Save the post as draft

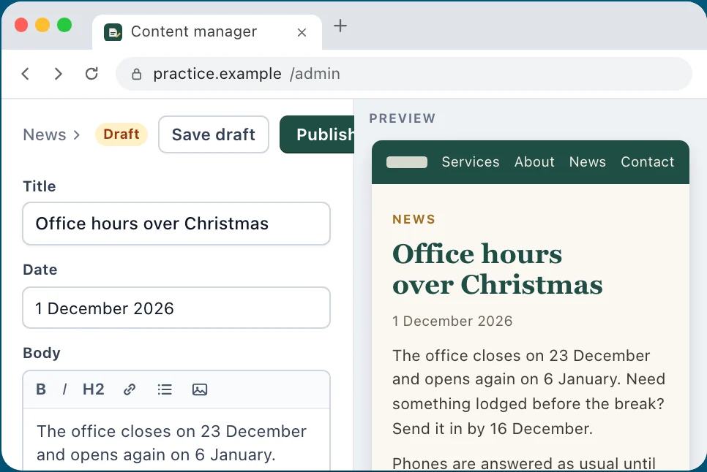214,134
